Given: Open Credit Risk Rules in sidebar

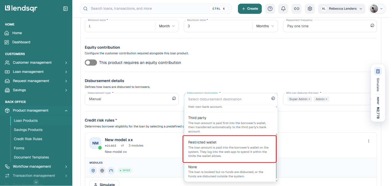Looking at the screenshot, I should [28, 139].
